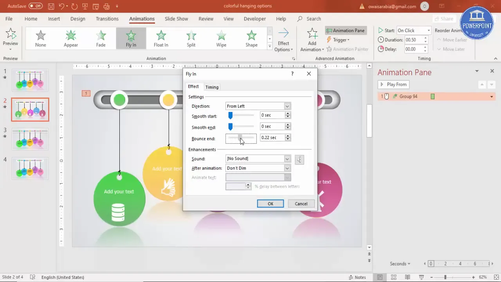Select slide 4 thumbnail
The width and height of the screenshot is (501, 282).
coord(30,168)
